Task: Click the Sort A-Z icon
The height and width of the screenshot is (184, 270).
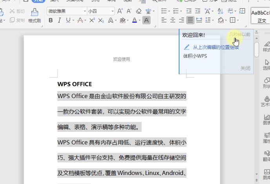Action: coord(220,11)
